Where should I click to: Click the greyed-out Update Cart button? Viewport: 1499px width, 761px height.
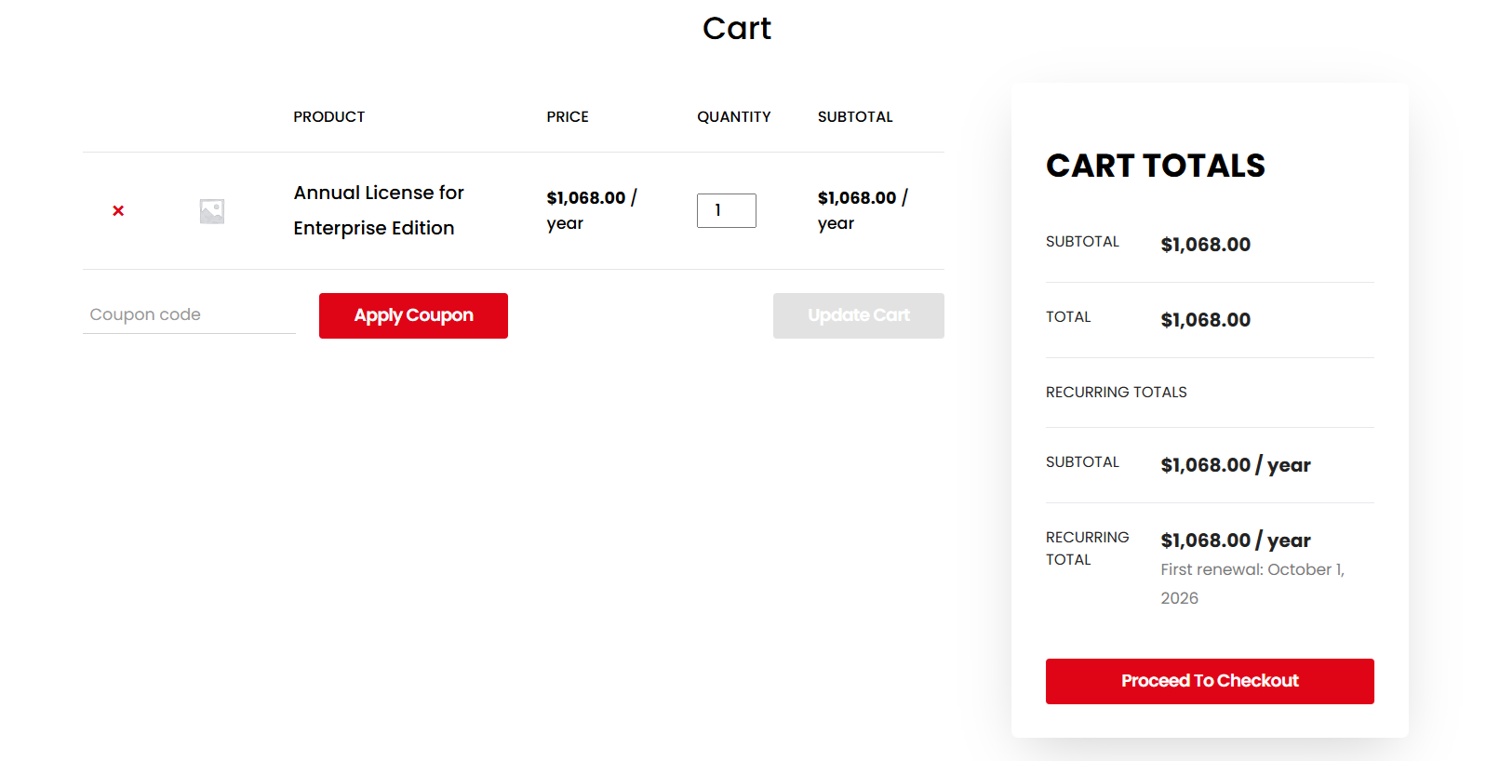click(858, 315)
